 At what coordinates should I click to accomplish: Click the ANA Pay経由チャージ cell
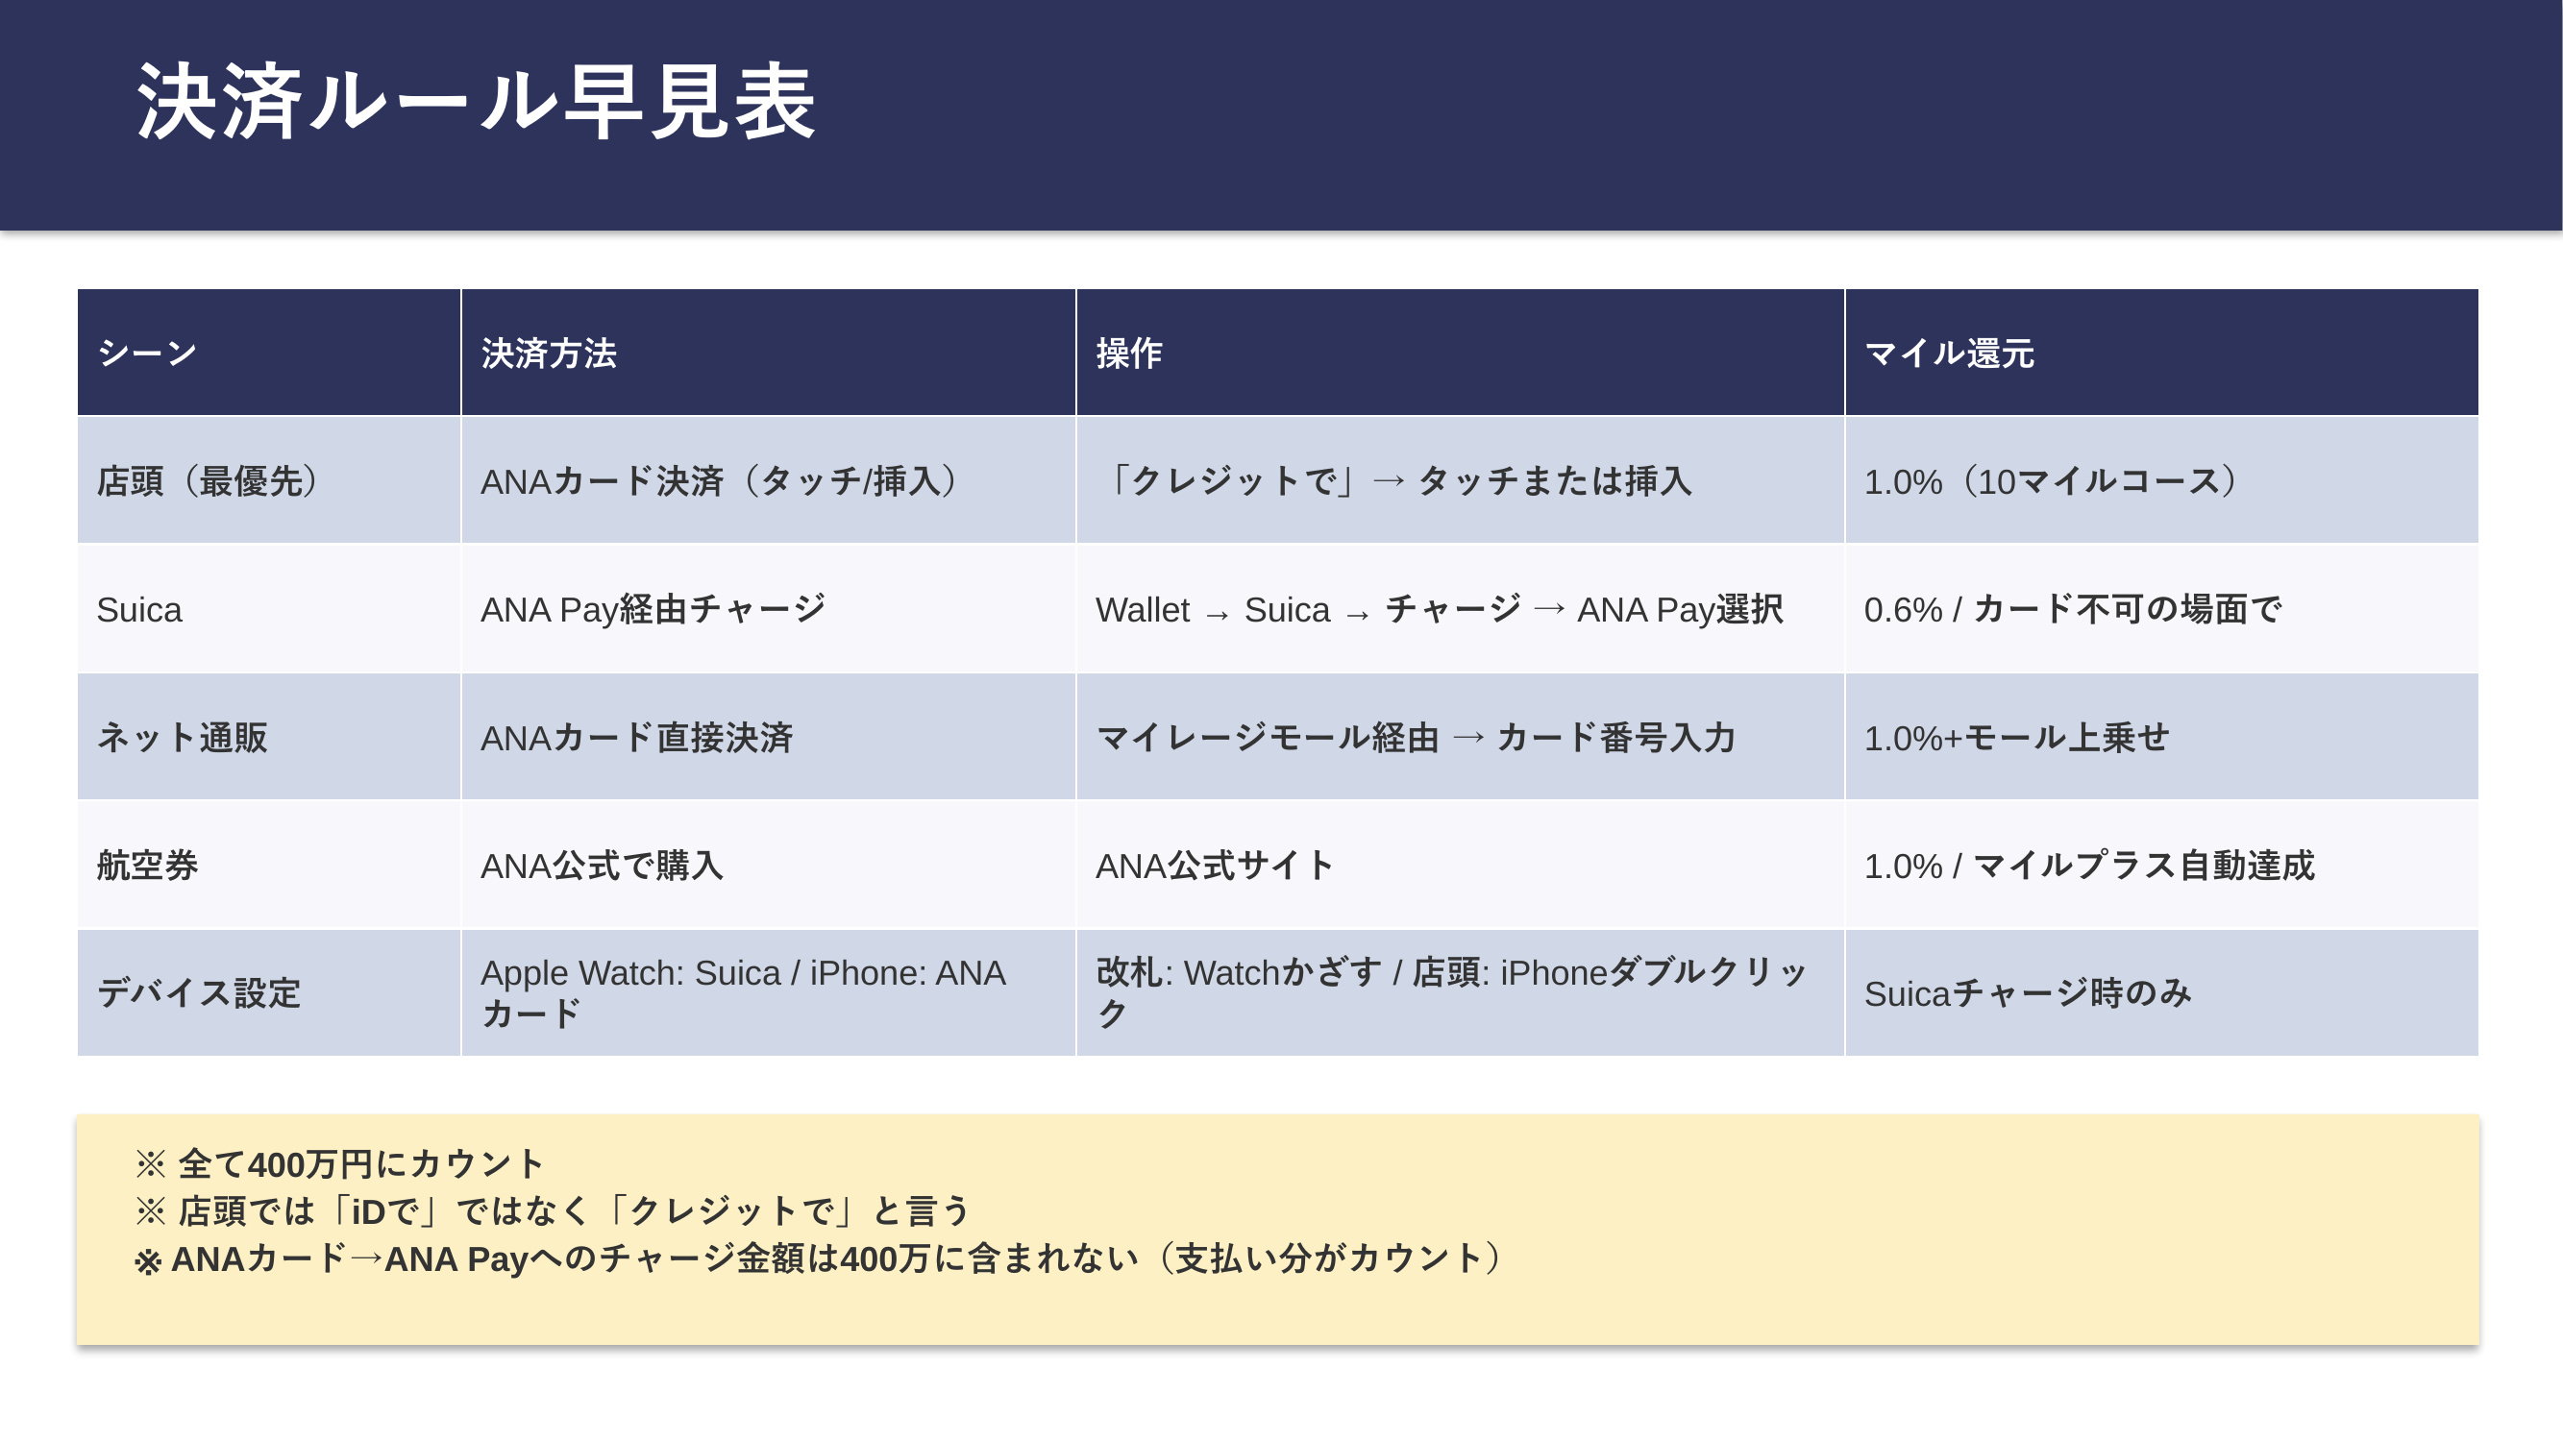tap(653, 610)
